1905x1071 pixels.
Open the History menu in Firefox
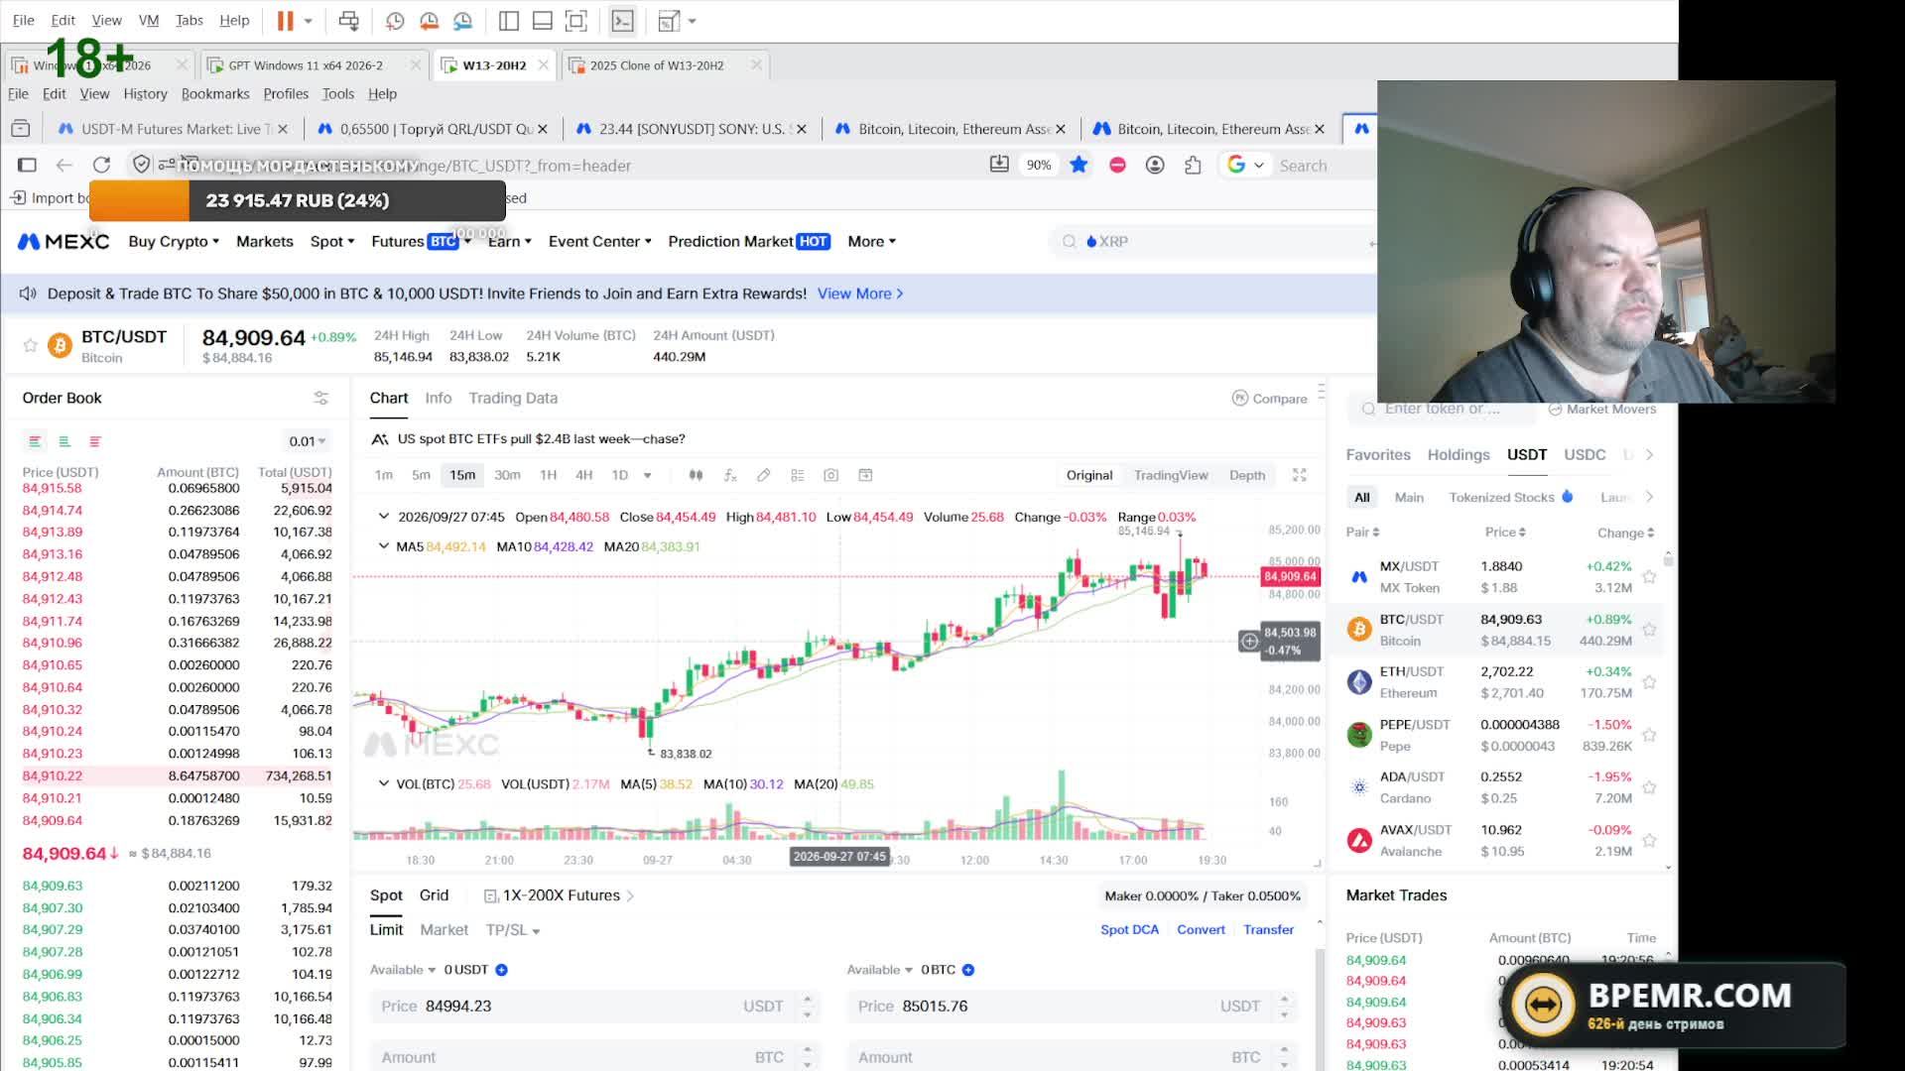coord(145,93)
